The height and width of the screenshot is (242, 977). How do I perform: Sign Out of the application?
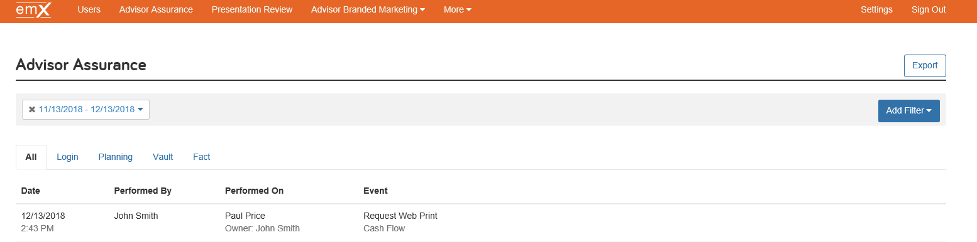[929, 9]
